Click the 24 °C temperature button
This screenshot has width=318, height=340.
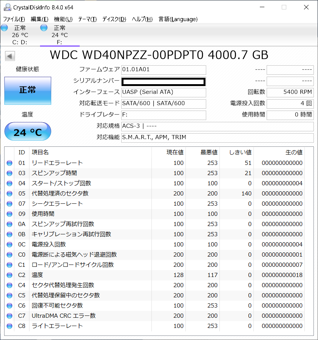tap(28, 131)
